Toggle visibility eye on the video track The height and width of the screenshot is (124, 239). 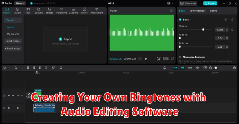point(13,96)
